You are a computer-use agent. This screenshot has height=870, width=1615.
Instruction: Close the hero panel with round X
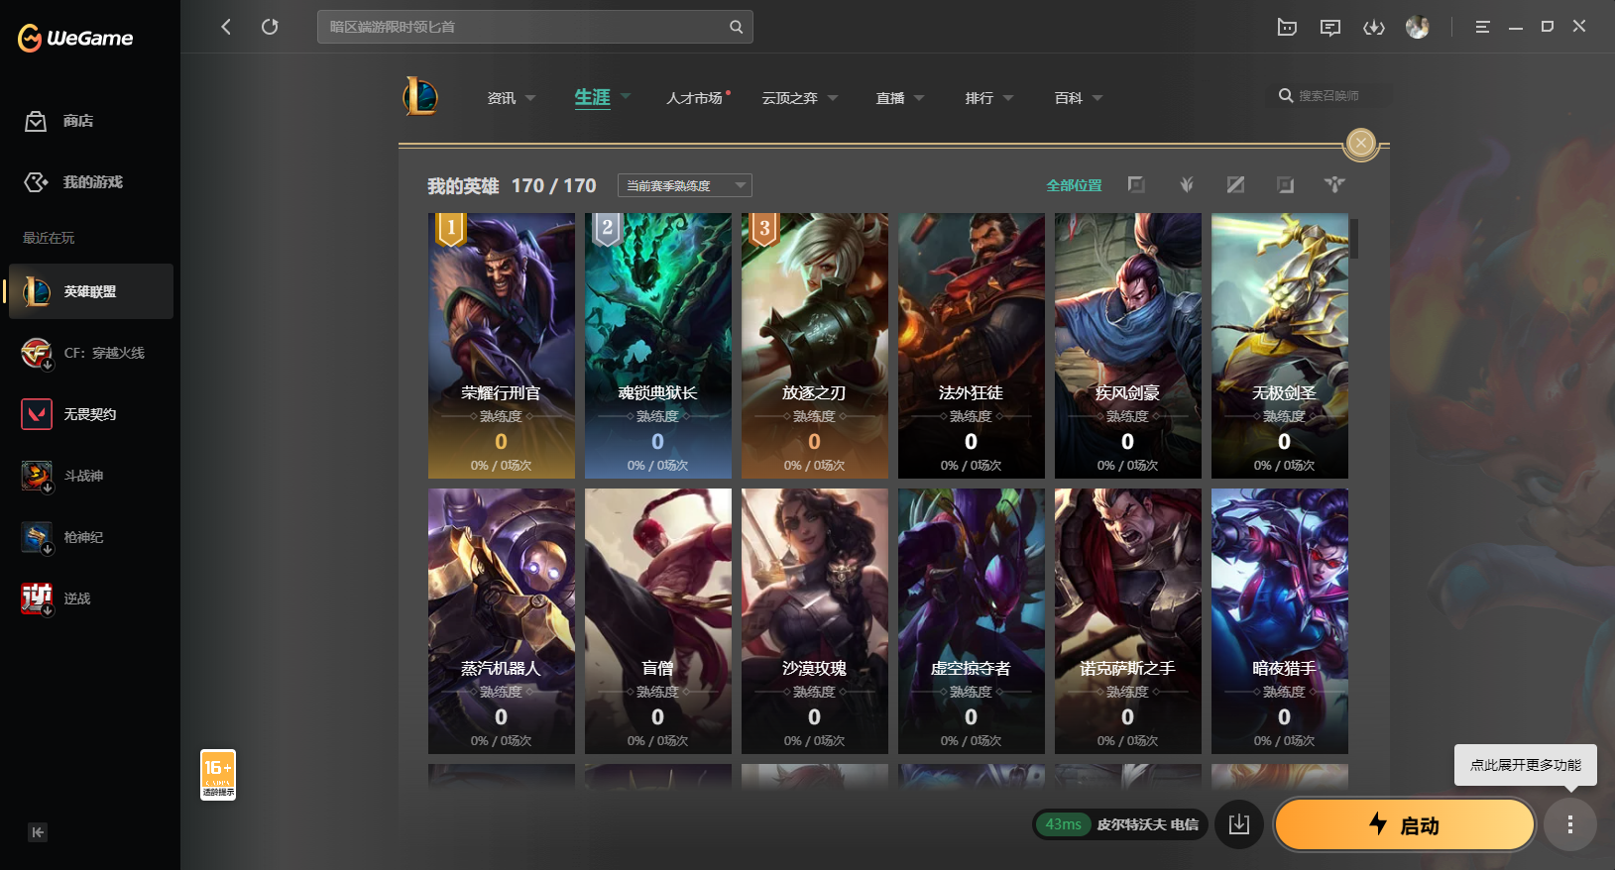pyautogui.click(x=1361, y=144)
